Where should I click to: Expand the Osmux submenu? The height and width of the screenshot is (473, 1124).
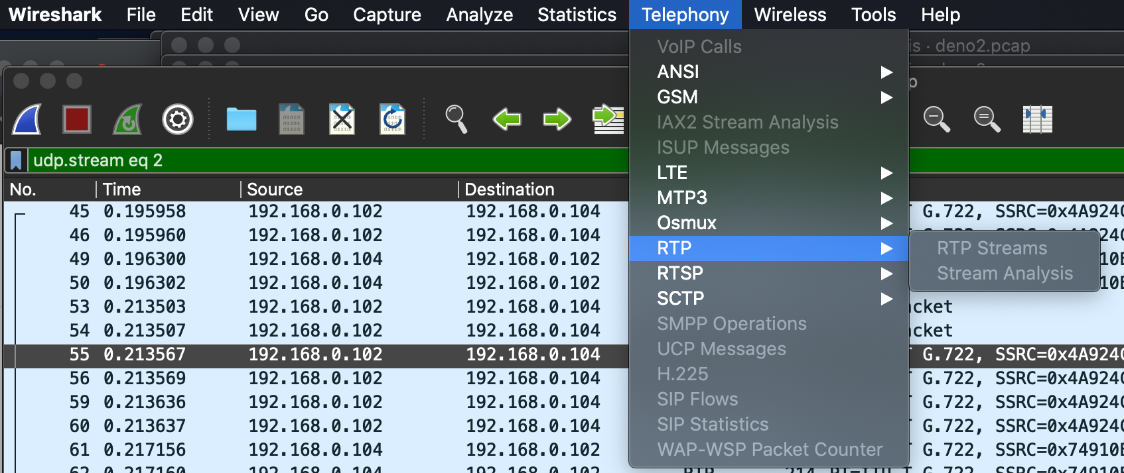coord(769,223)
